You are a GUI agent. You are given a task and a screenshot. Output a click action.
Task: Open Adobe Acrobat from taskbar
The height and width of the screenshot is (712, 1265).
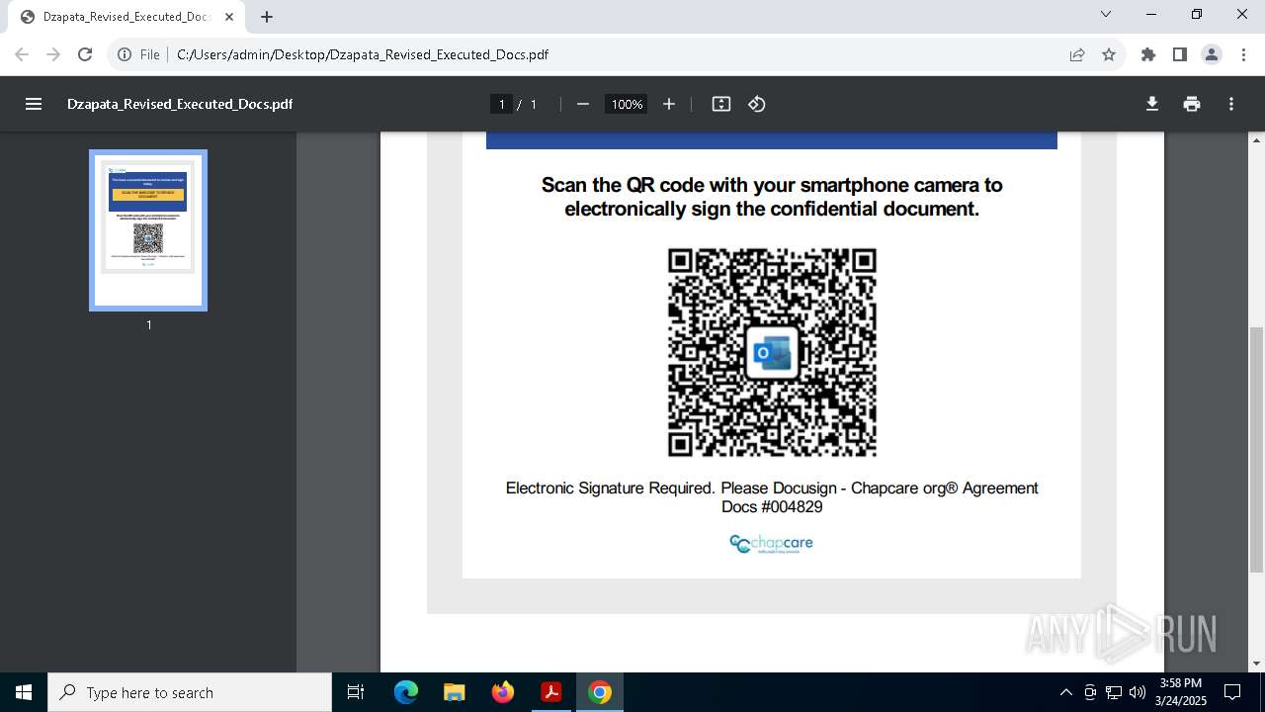[551, 692]
